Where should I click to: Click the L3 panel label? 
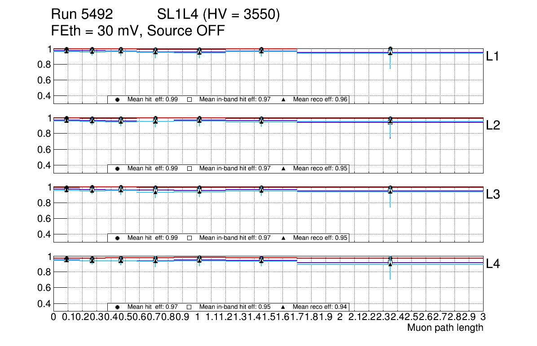[493, 195]
